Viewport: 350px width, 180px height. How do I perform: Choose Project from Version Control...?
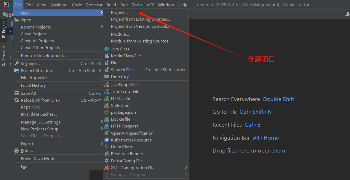click(x=146, y=26)
